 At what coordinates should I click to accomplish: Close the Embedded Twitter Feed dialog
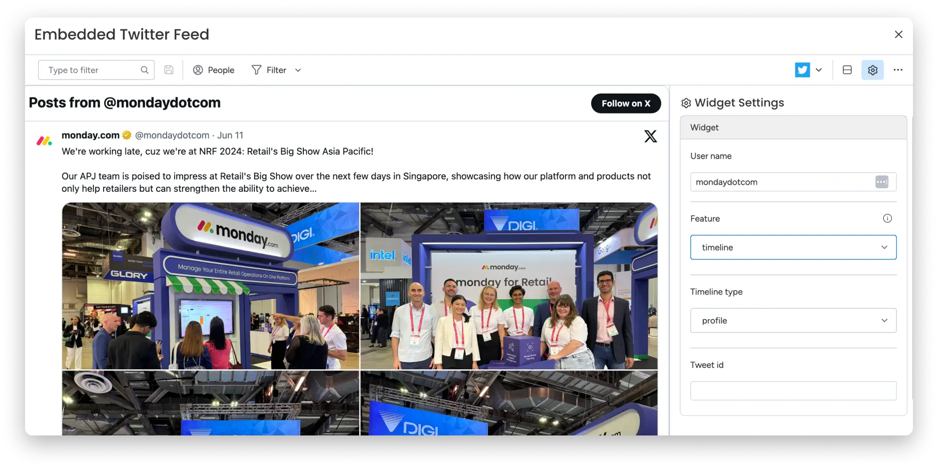tap(898, 35)
